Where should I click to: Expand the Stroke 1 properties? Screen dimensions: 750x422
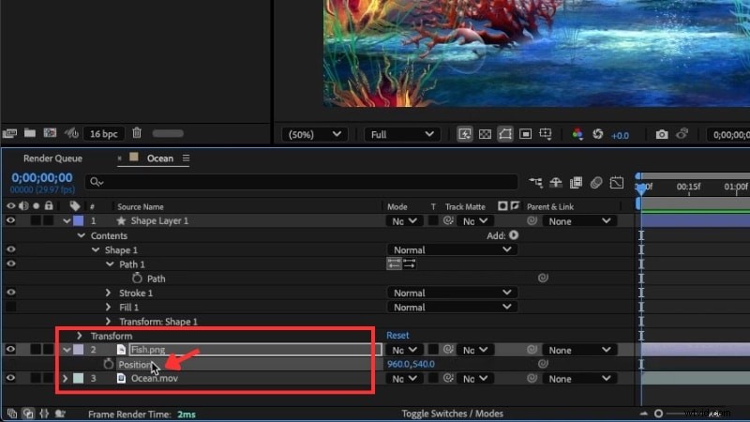pos(108,293)
